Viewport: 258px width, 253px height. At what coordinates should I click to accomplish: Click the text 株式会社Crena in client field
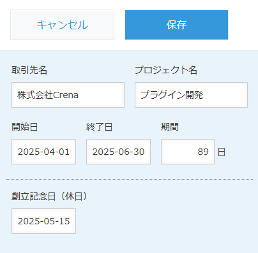tap(48, 95)
